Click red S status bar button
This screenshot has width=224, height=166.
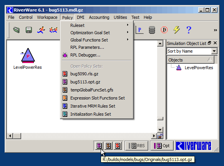[118, 146]
